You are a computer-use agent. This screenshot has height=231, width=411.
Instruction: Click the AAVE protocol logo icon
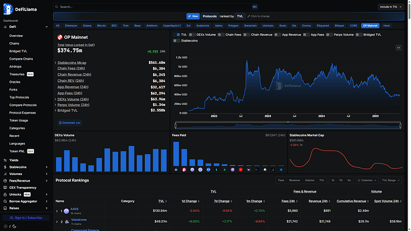66,211
